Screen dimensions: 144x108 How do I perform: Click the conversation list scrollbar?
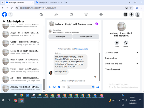click(44, 85)
